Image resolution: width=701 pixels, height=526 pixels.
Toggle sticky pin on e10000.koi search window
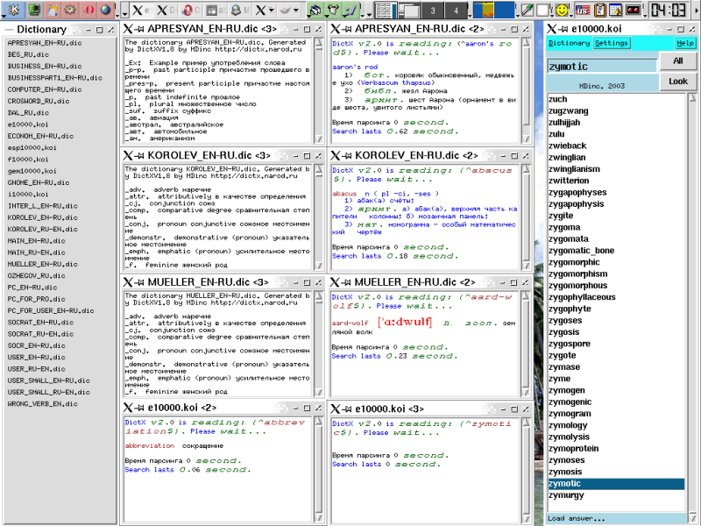tap(563, 29)
